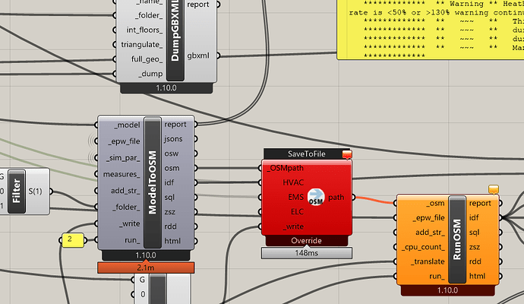Open the red warning balloon on SaveToFile
This screenshot has width=524, height=304.
(347, 154)
